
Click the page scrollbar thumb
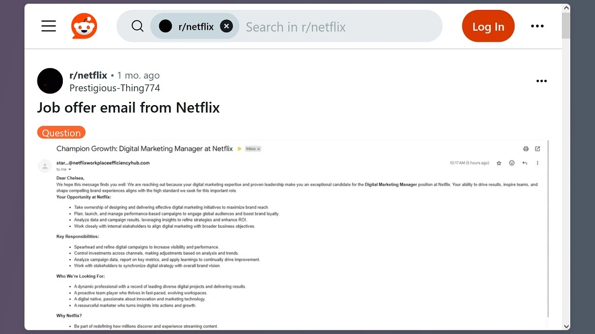click(x=566, y=25)
